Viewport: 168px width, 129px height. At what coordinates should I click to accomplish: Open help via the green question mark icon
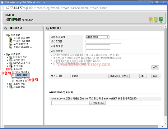pyautogui.click(x=161, y=19)
